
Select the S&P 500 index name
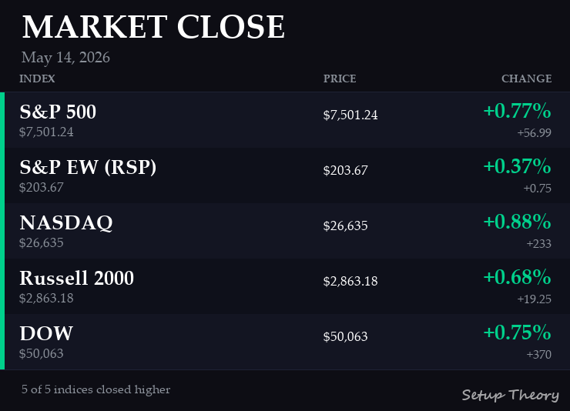(58, 112)
